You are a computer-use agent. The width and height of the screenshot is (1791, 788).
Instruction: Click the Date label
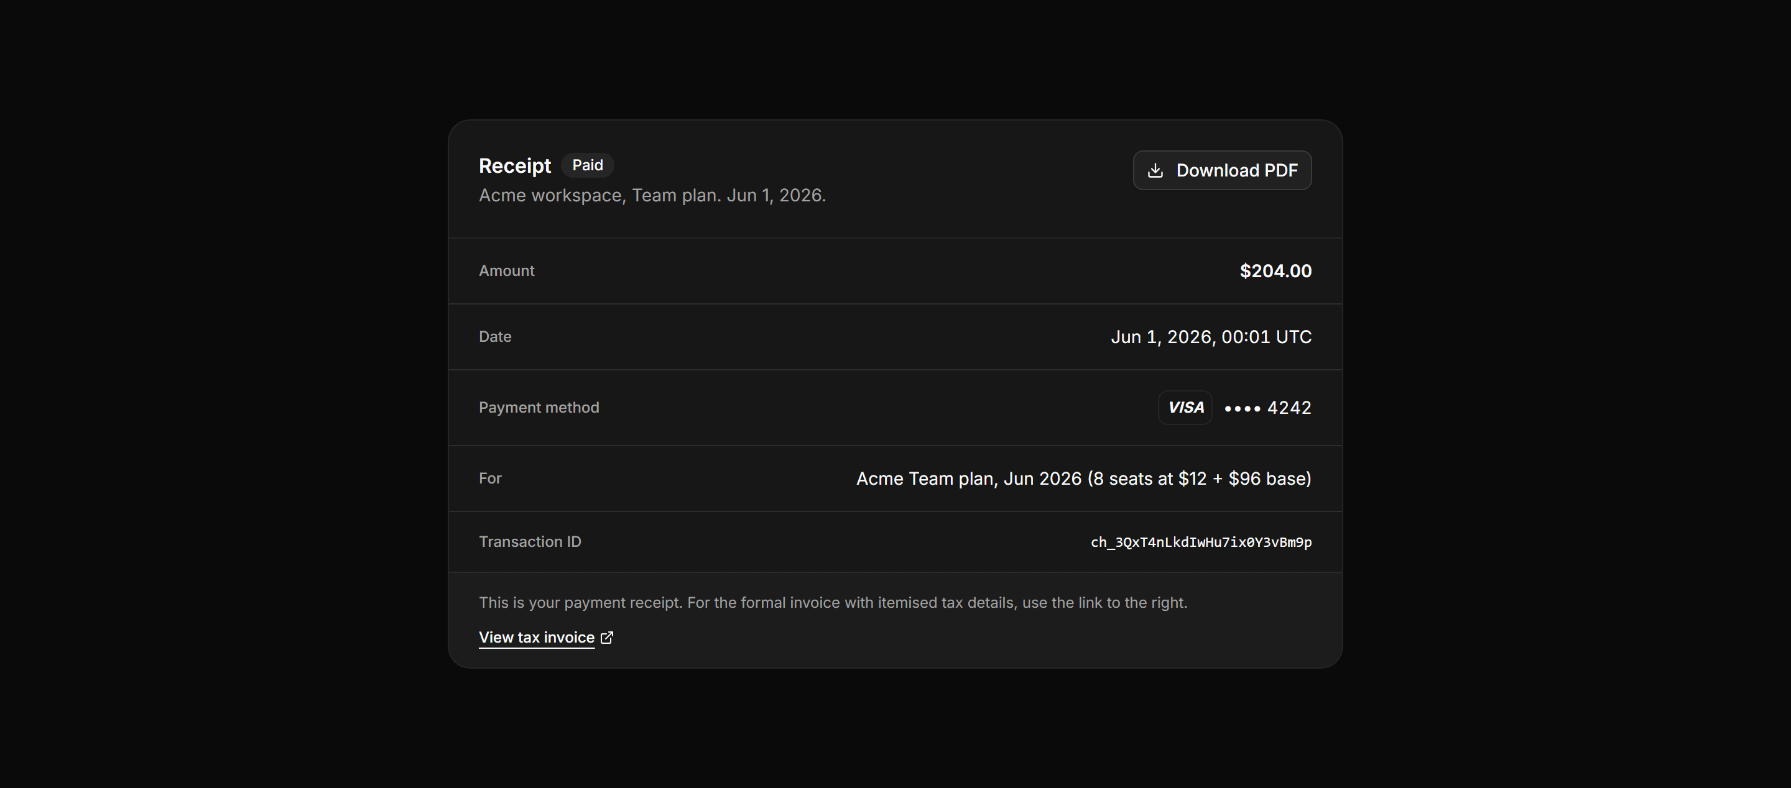point(495,337)
